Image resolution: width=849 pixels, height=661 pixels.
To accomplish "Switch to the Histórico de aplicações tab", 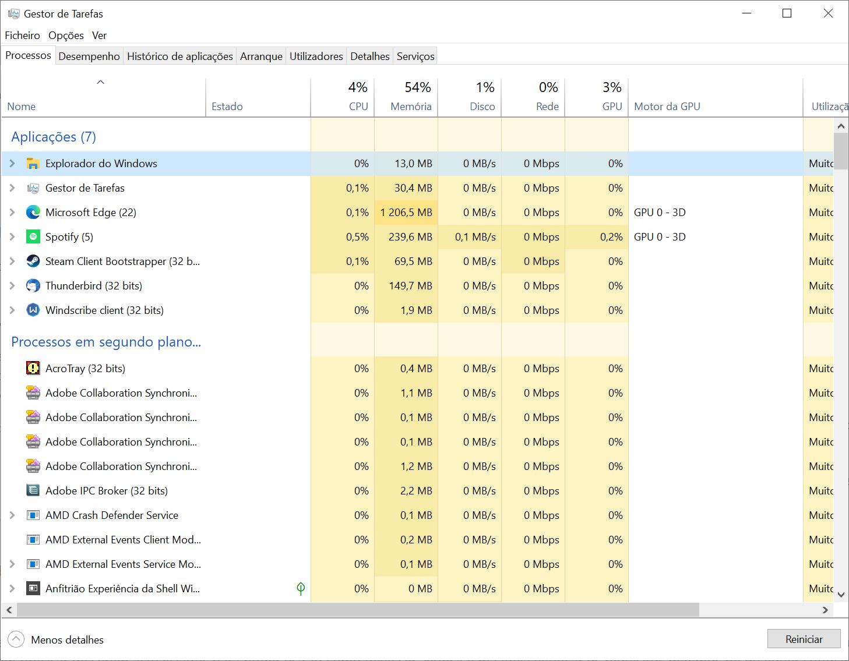I will coord(179,56).
